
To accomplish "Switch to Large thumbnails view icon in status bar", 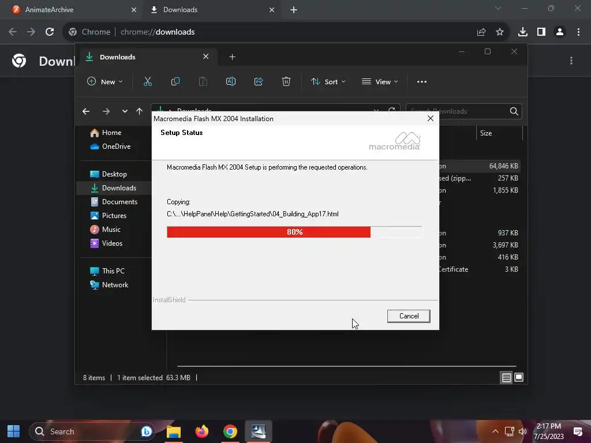I will tap(519, 377).
